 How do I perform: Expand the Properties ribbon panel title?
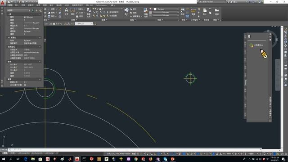pos(160,20)
